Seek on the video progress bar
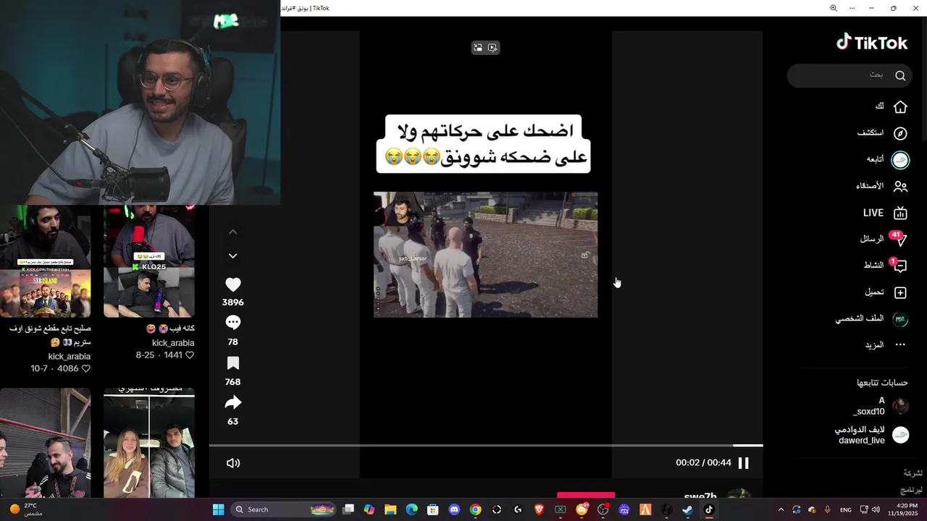 pos(486,445)
